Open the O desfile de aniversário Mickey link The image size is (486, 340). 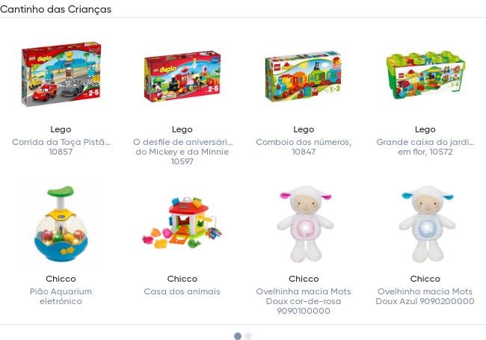(x=182, y=152)
